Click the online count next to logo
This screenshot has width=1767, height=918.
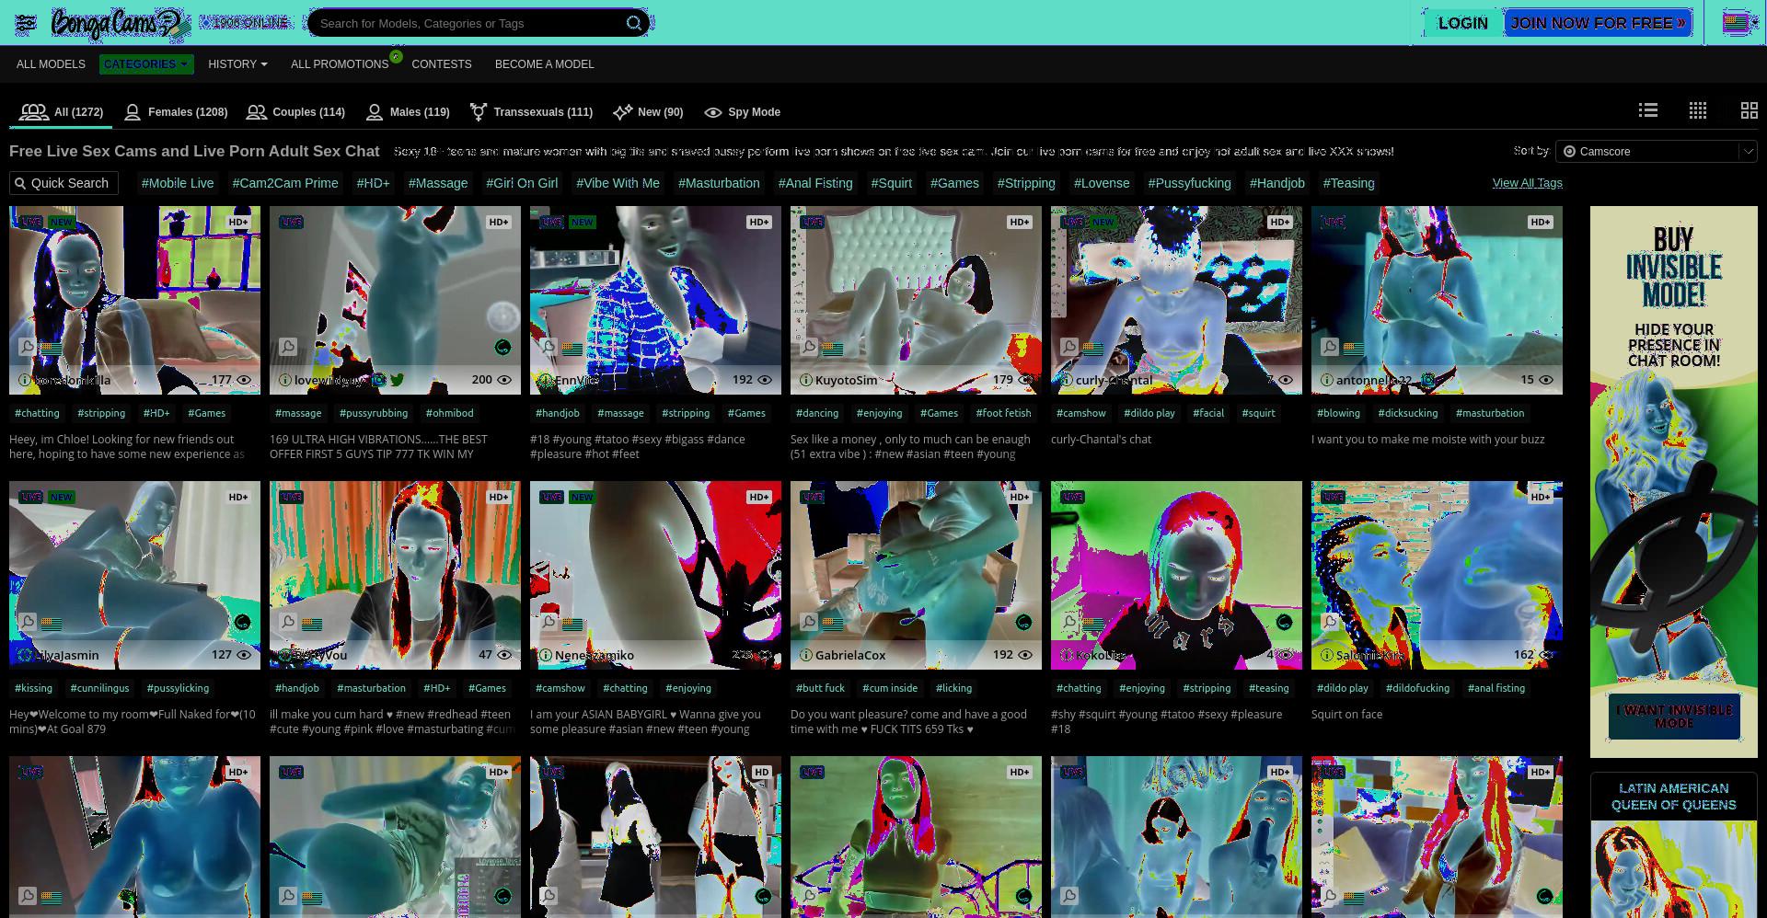coord(246,22)
